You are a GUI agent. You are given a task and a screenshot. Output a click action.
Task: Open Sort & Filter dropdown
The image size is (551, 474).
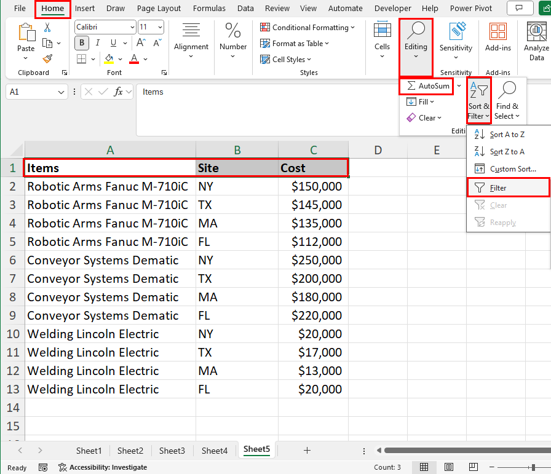pos(478,100)
